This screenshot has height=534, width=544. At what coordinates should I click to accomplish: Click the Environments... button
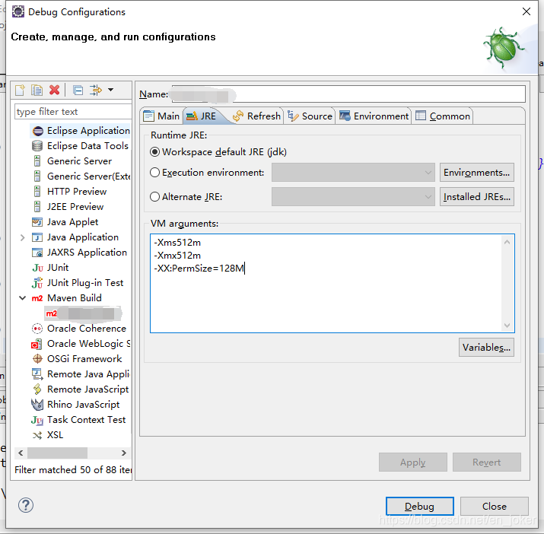[477, 173]
